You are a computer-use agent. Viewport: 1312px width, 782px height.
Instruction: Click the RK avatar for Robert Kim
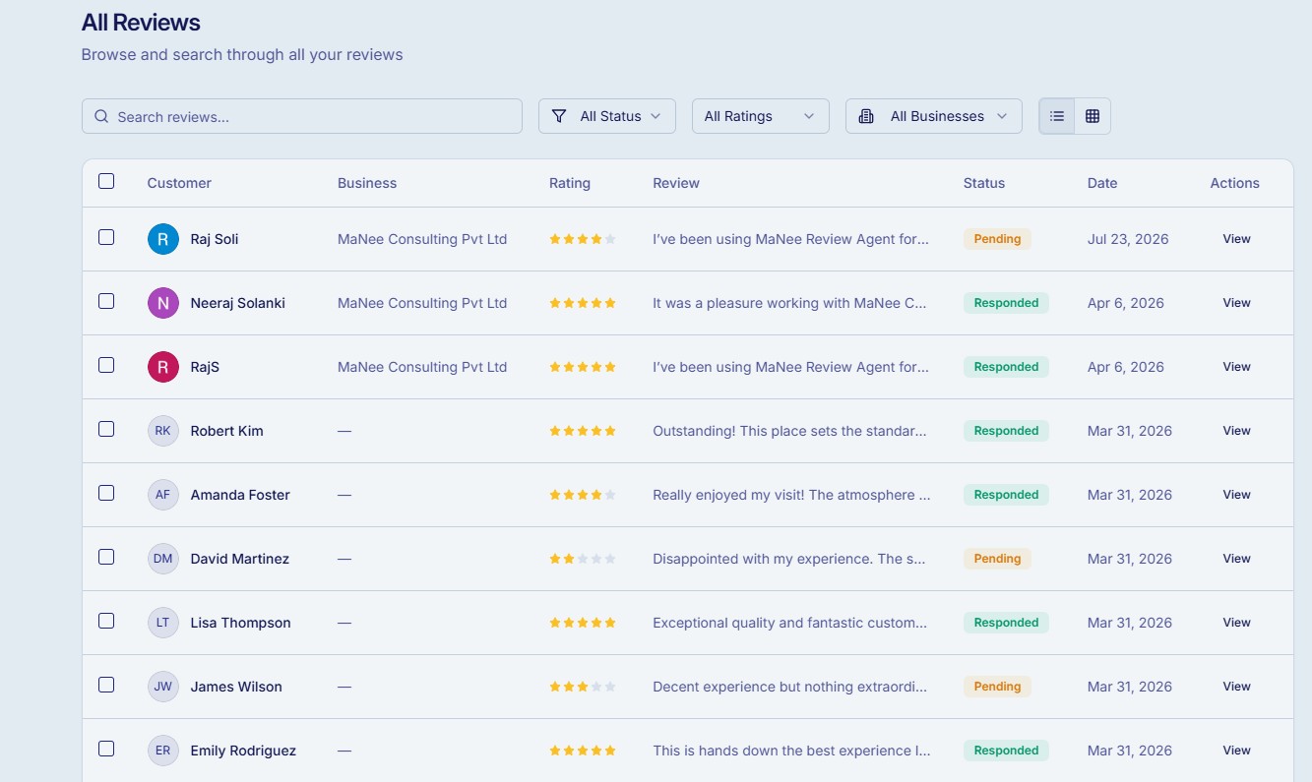coord(163,431)
